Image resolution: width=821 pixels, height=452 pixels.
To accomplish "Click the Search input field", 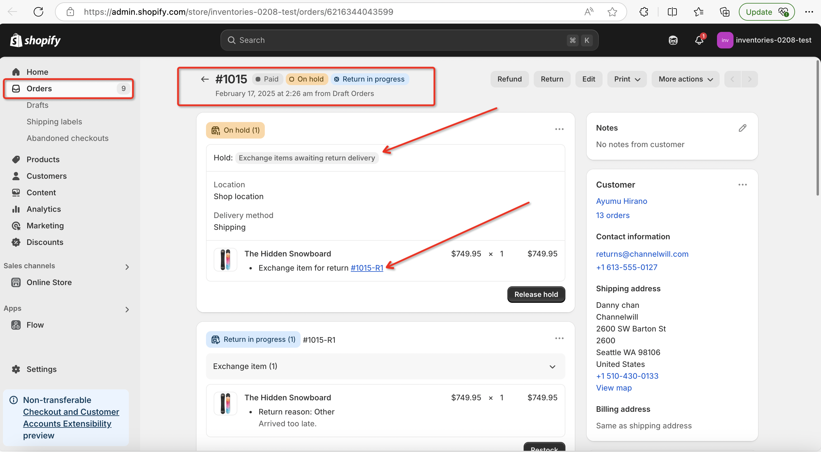I will [x=398, y=40].
